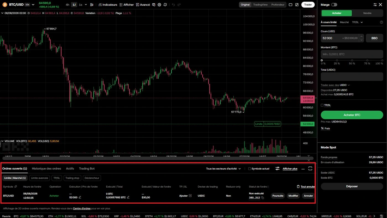Click the BBO button
Screen dimensions: 387x218
click(x=374, y=38)
